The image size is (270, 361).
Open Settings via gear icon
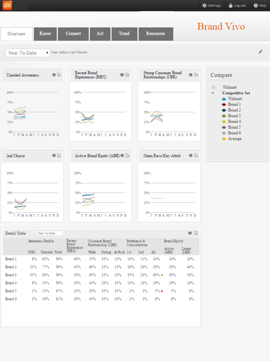click(204, 6)
